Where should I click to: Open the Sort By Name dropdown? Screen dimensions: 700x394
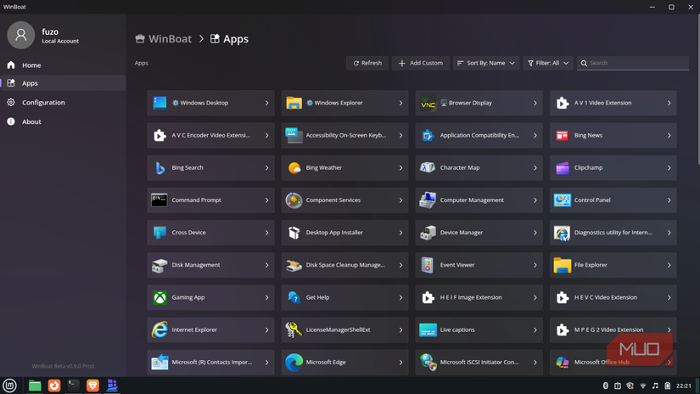(485, 63)
